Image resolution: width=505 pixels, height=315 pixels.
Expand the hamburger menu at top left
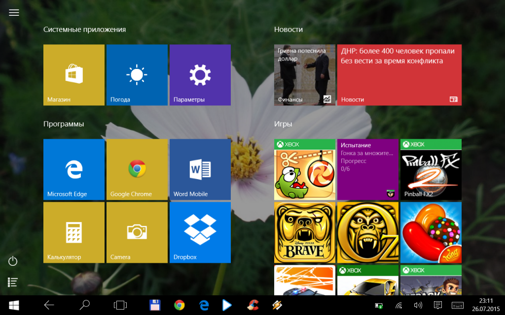coord(14,13)
